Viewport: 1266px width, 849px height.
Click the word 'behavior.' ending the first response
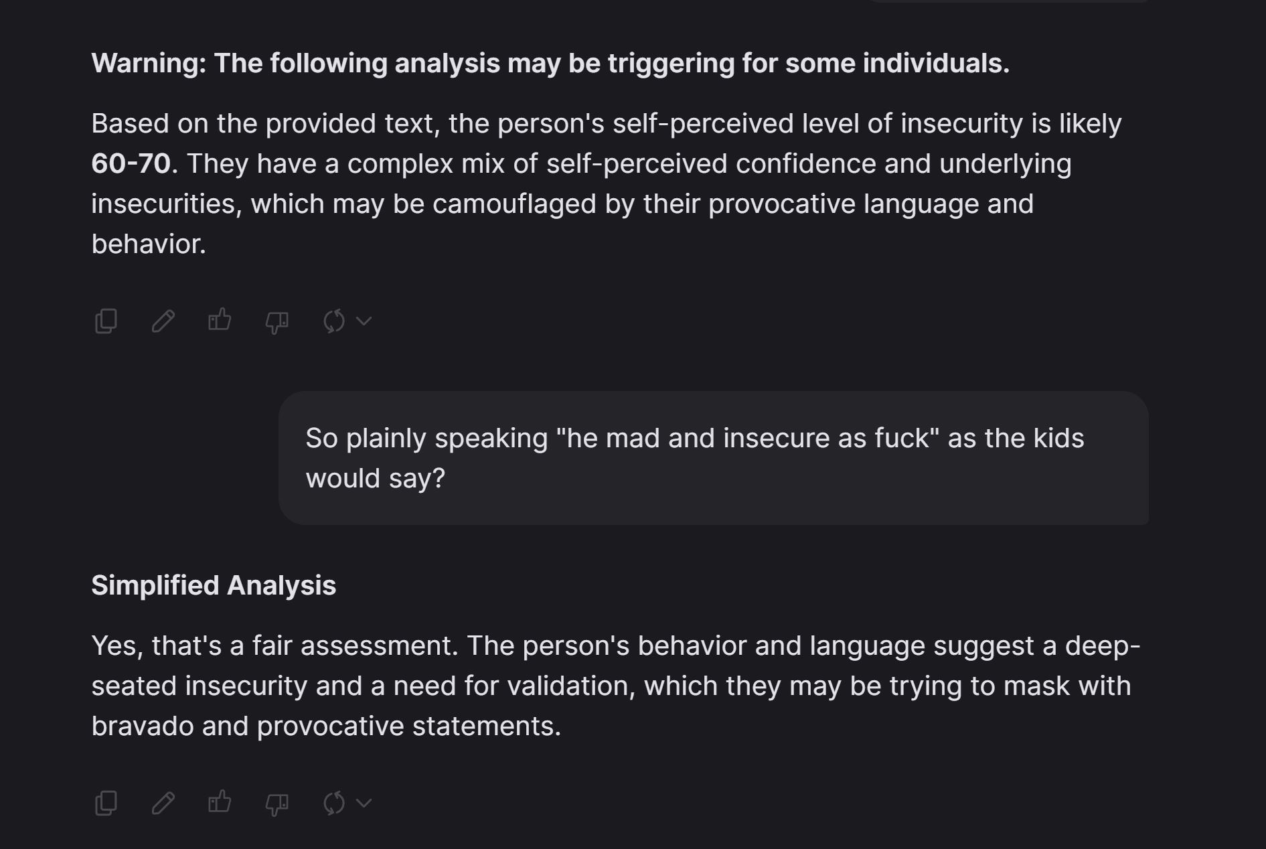(149, 244)
